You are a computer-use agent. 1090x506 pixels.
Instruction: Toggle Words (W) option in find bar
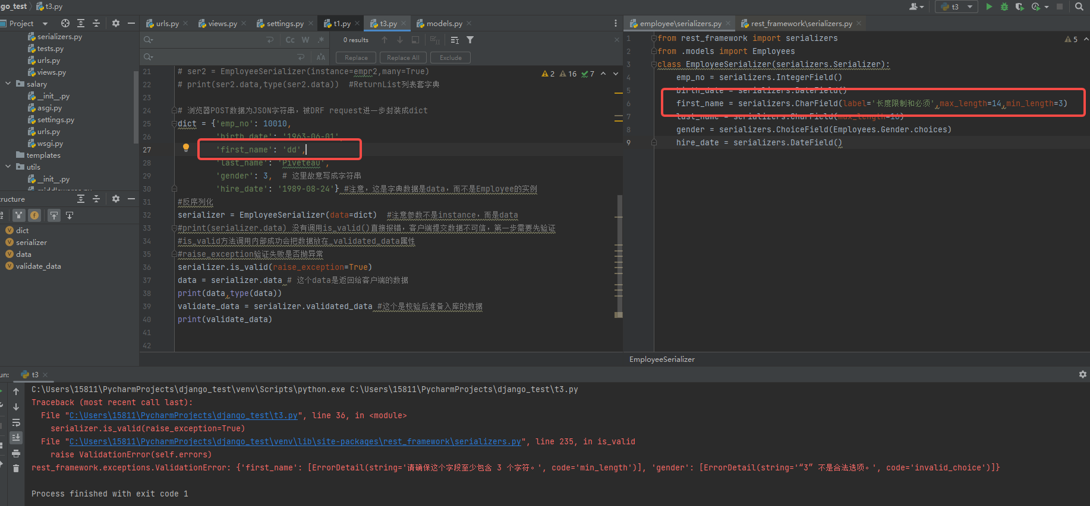(x=305, y=40)
